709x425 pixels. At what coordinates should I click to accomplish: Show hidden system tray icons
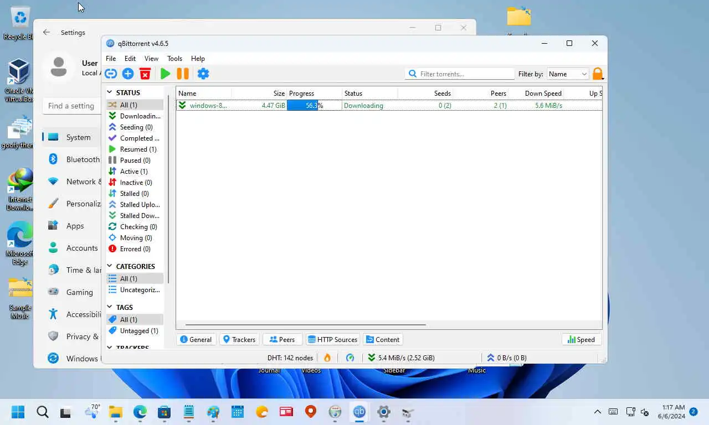tap(598, 412)
